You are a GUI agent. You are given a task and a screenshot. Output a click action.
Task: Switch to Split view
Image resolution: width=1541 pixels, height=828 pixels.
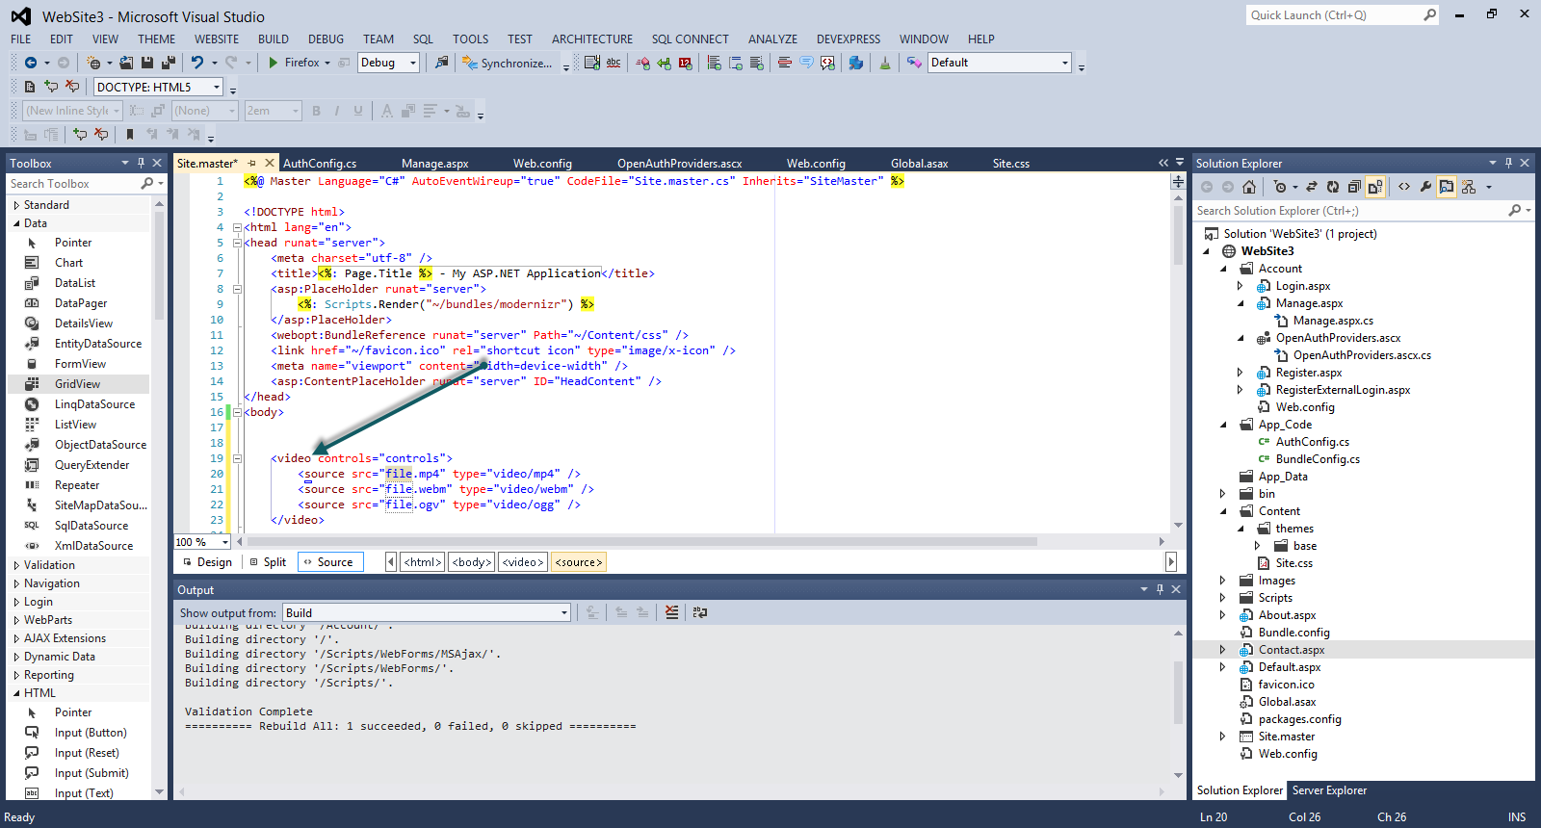(267, 562)
